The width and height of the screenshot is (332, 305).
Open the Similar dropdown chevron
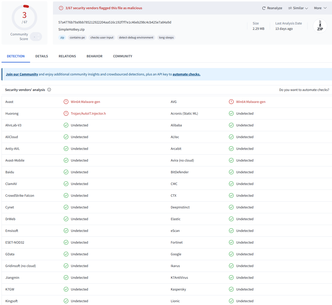click(307, 8)
